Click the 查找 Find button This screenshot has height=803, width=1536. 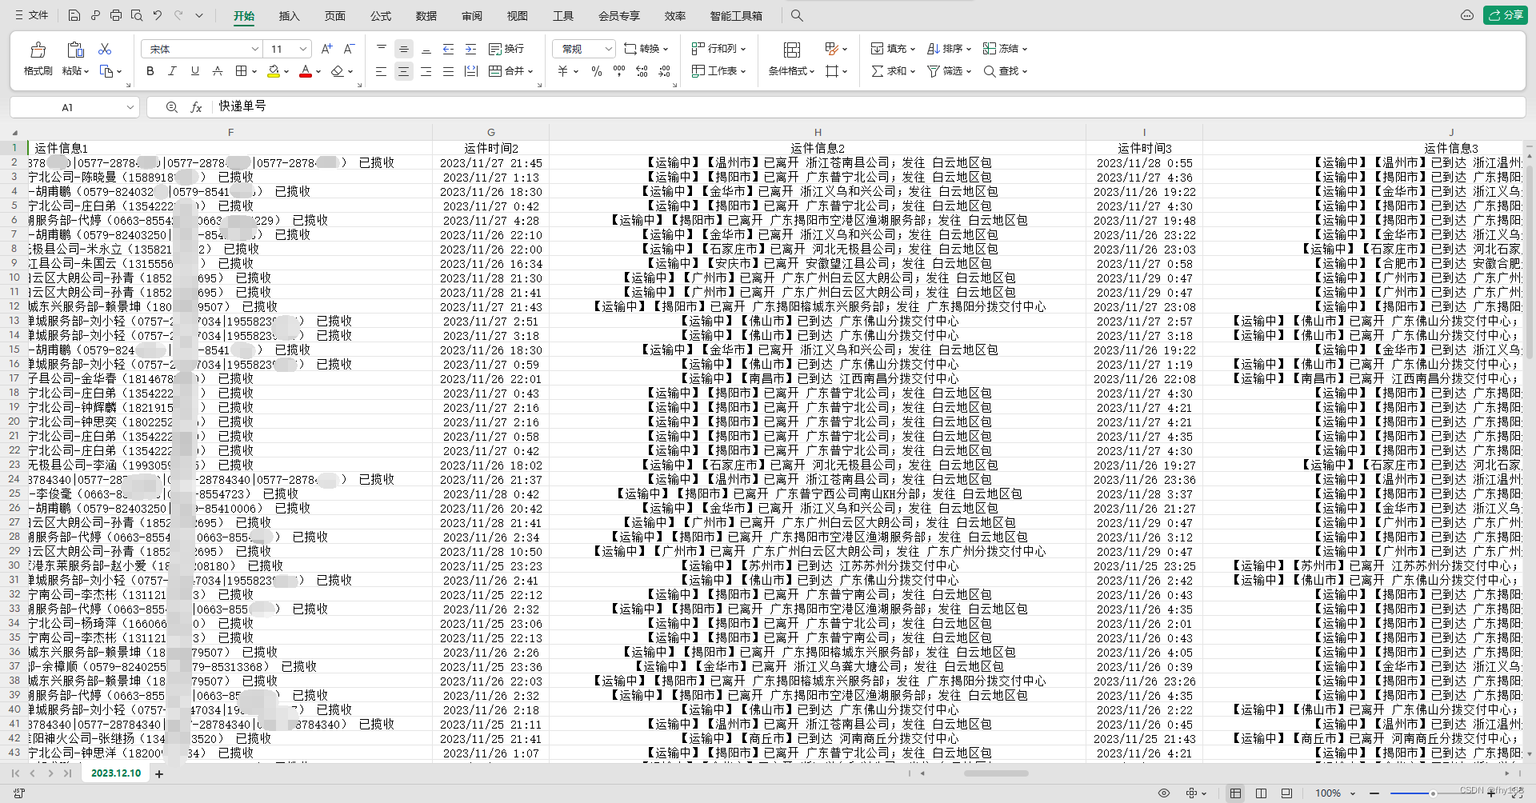[1005, 71]
